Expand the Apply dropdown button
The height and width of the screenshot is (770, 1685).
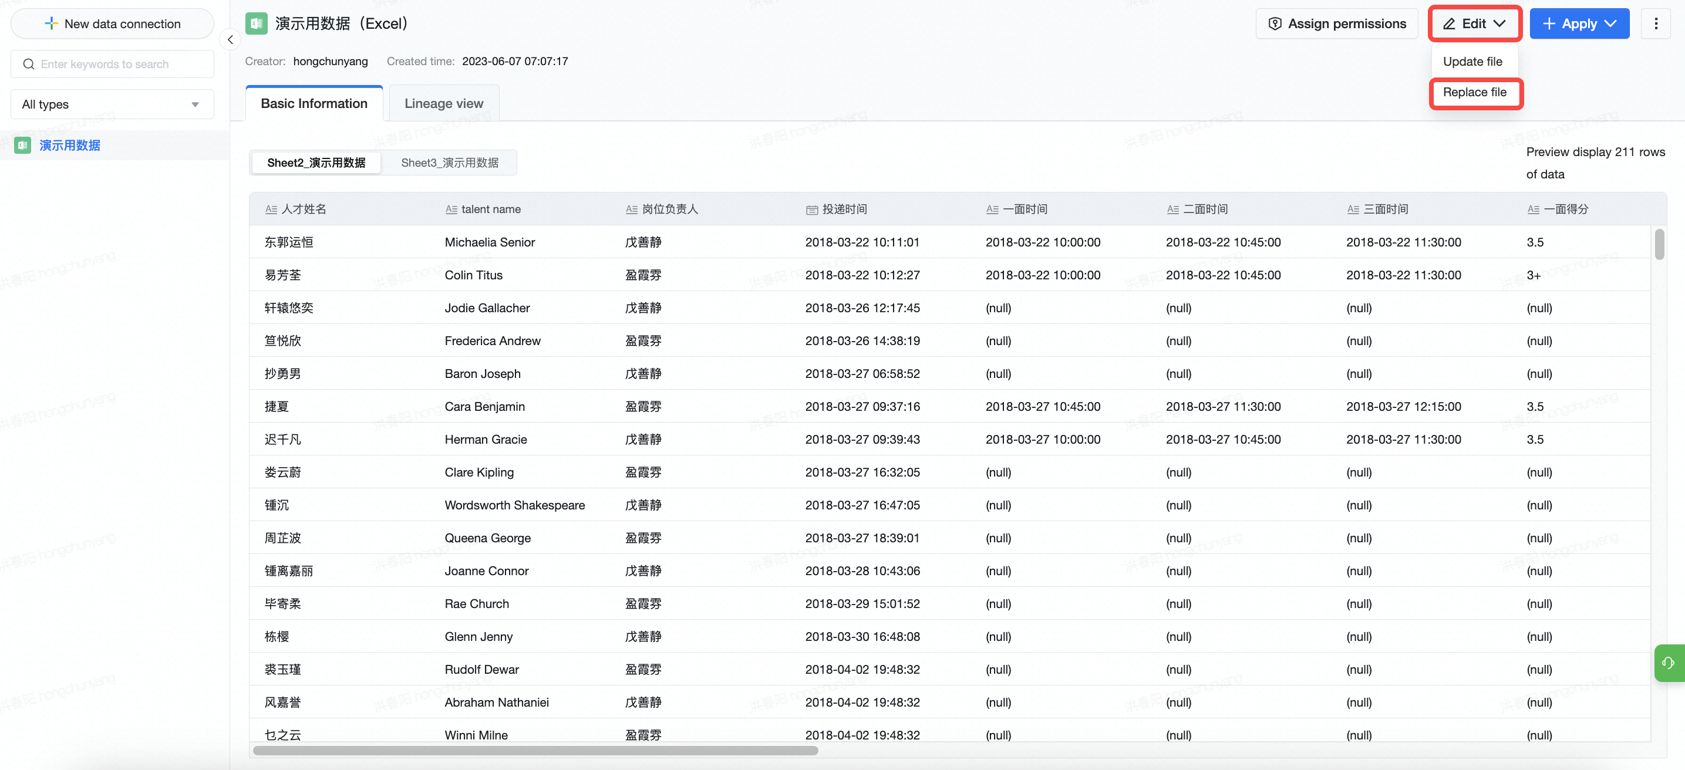click(x=1579, y=23)
